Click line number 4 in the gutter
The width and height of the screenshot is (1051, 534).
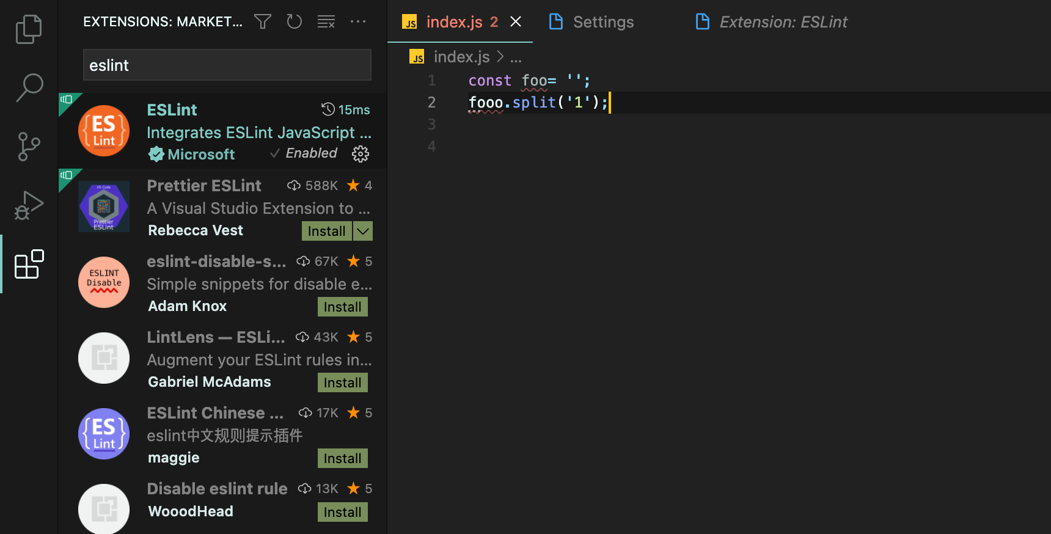point(431,146)
